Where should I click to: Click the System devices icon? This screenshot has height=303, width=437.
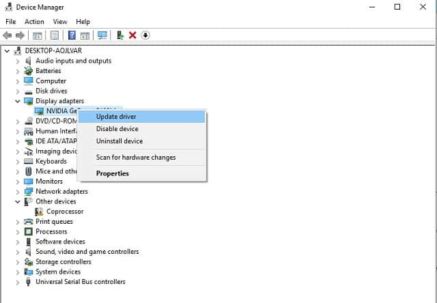click(x=28, y=272)
